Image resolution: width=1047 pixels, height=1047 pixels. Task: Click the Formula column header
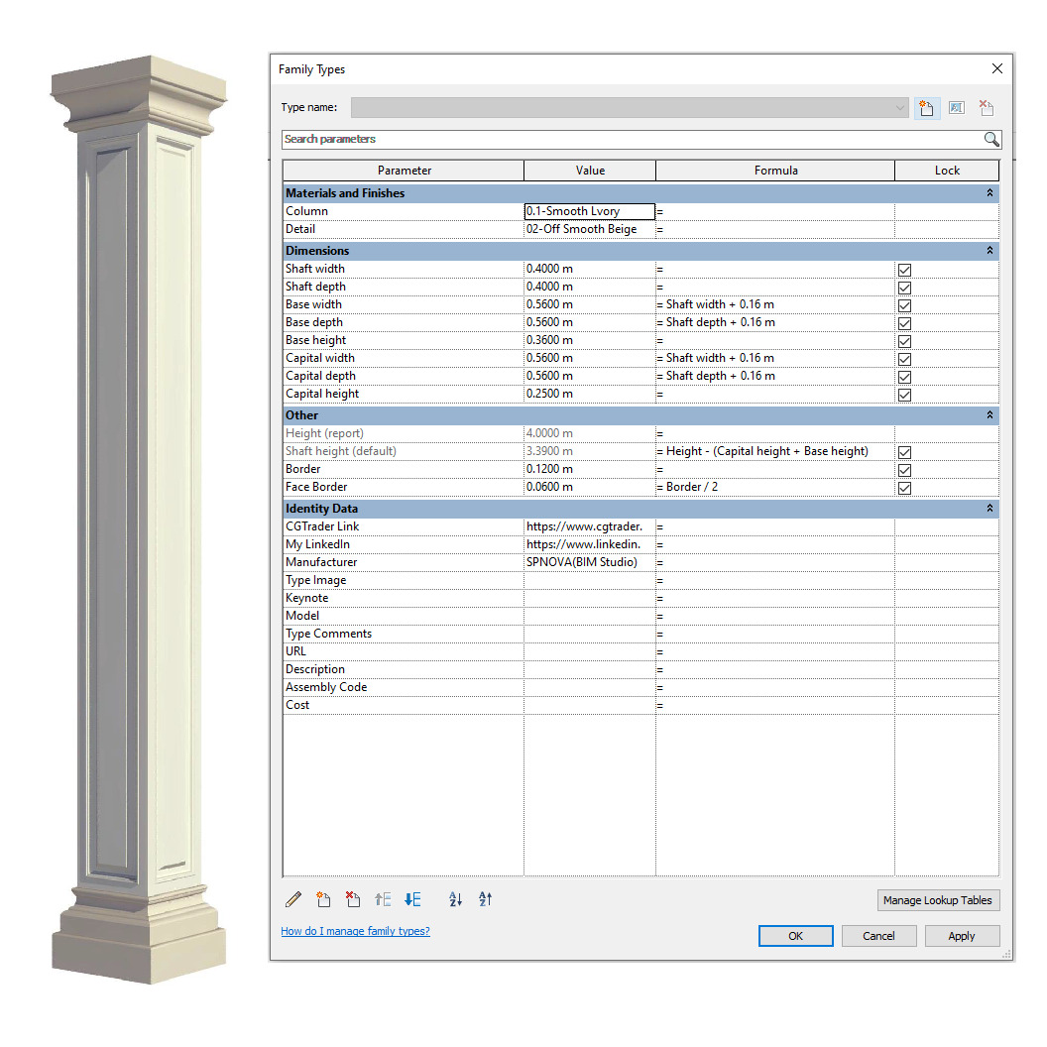776,171
